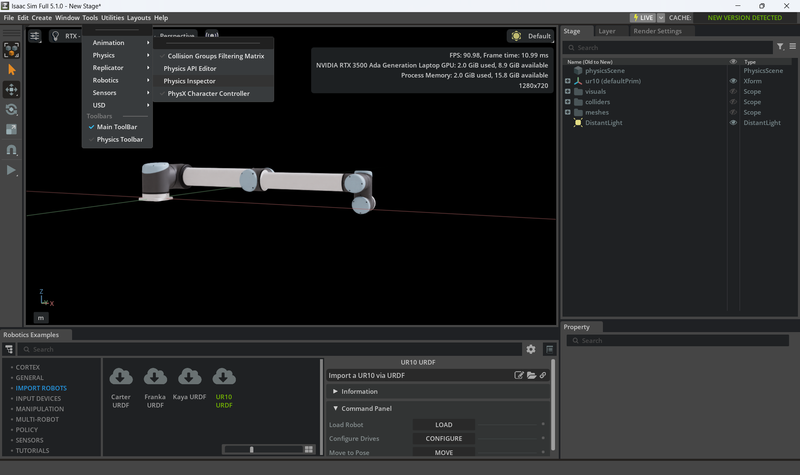Image resolution: width=800 pixels, height=475 pixels.
Task: Hide ur10 prim via eye icon
Action: coord(733,81)
